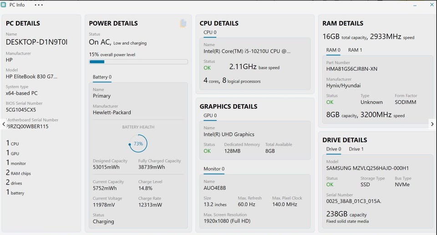Image resolution: width=437 pixels, height=235 pixels.
Task: Select the CPU 0 tab
Action: point(210,32)
